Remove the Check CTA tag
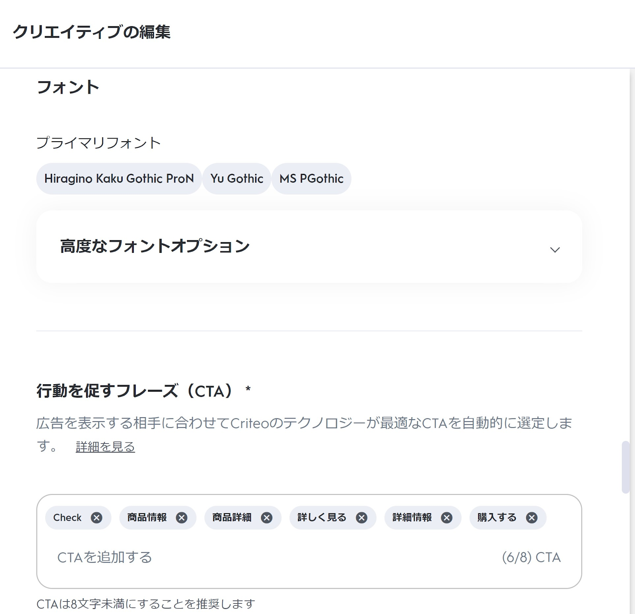 [96, 518]
